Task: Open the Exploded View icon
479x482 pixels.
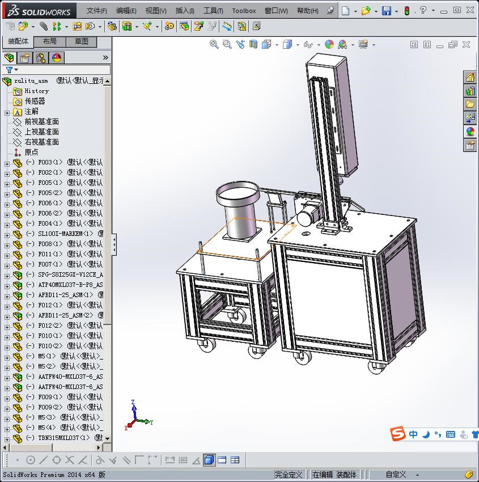Action: tap(199, 27)
